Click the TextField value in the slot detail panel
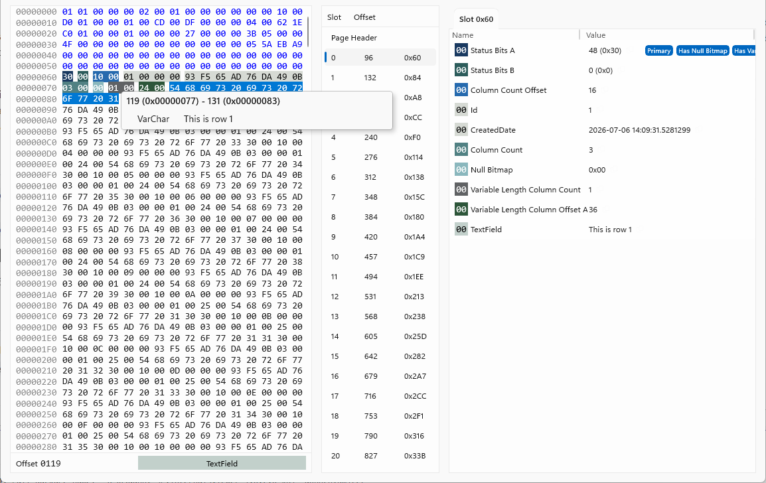This screenshot has width=766, height=483. pos(610,230)
